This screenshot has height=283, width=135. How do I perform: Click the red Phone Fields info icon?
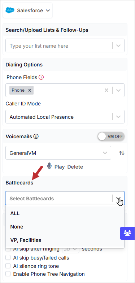click(41, 77)
